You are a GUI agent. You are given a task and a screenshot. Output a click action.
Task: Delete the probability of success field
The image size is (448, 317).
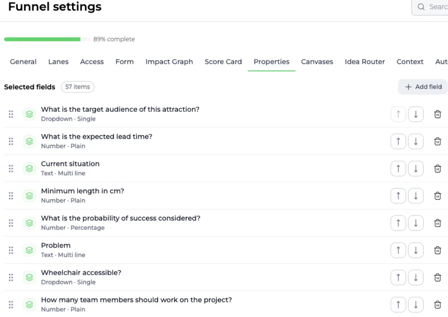[437, 223]
